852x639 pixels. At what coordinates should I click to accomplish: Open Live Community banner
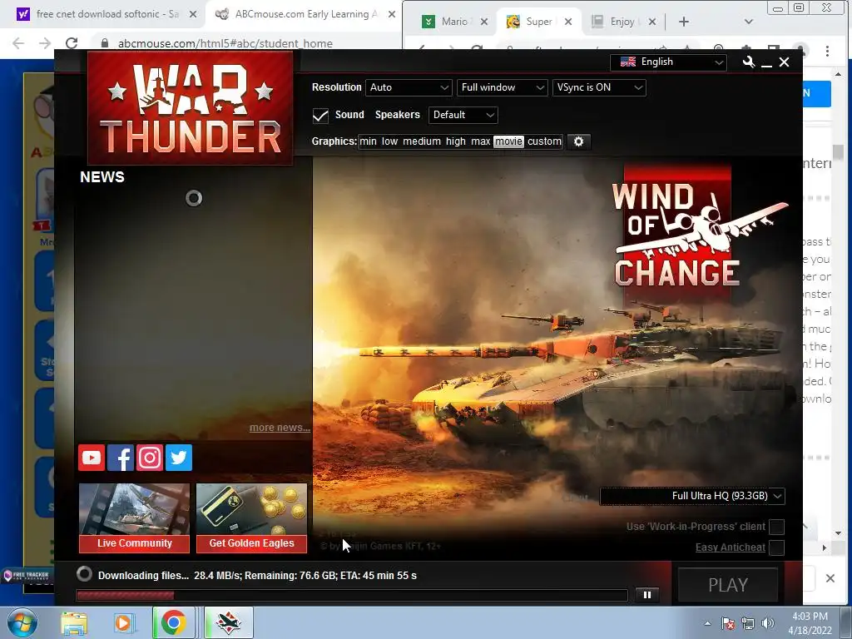coord(134,518)
